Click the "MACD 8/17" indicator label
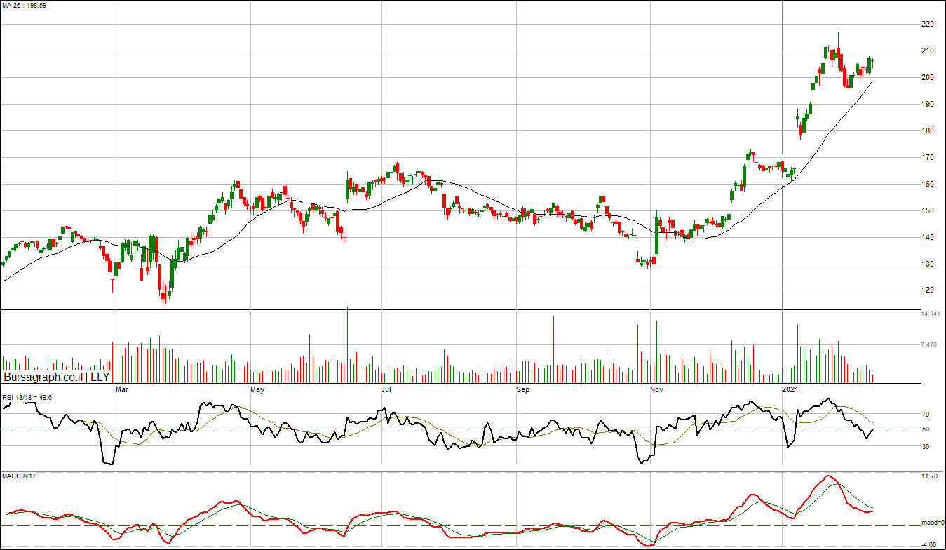This screenshot has width=946, height=550. click(18, 476)
